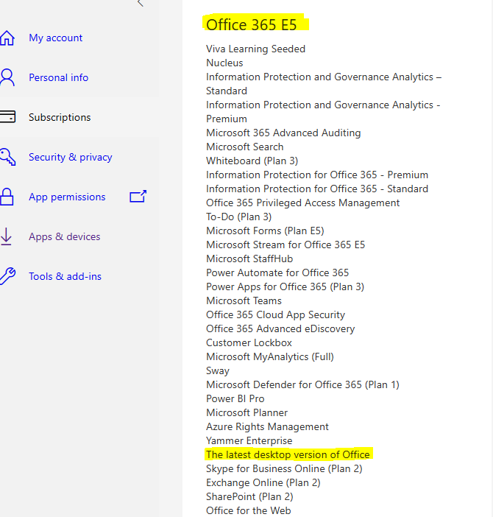
Task: Open Security & privacy settings
Action: click(71, 157)
